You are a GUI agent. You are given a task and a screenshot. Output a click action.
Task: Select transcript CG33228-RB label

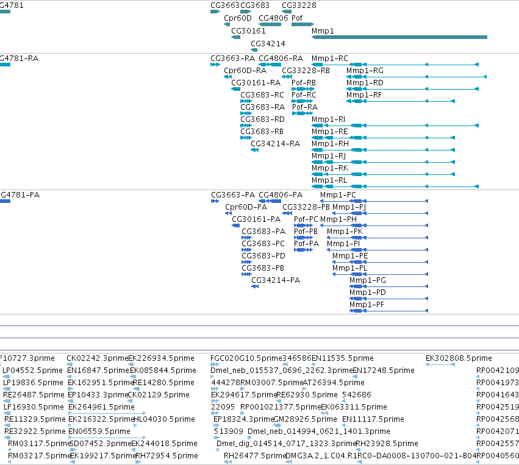[306, 71]
